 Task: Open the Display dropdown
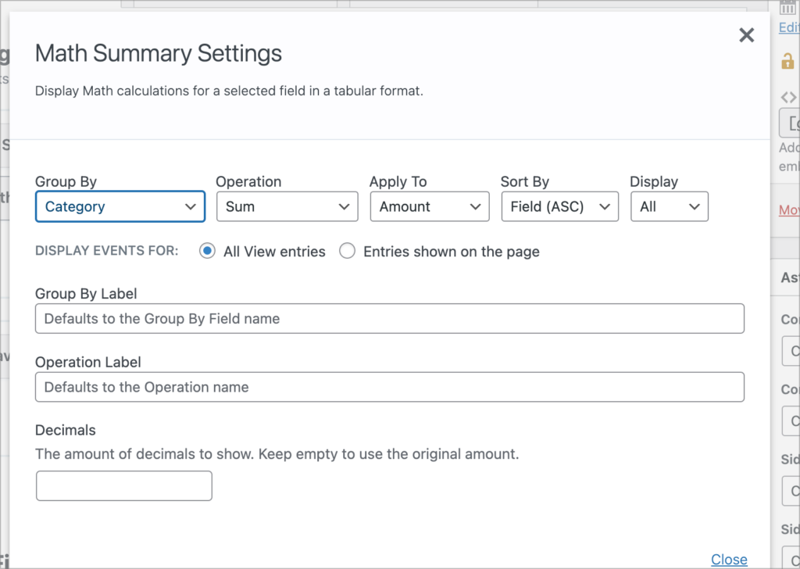click(x=670, y=206)
